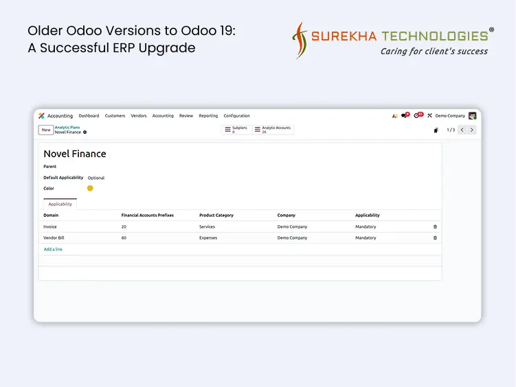Open the Dashboard menu
This screenshot has width=516, height=387.
tap(89, 116)
